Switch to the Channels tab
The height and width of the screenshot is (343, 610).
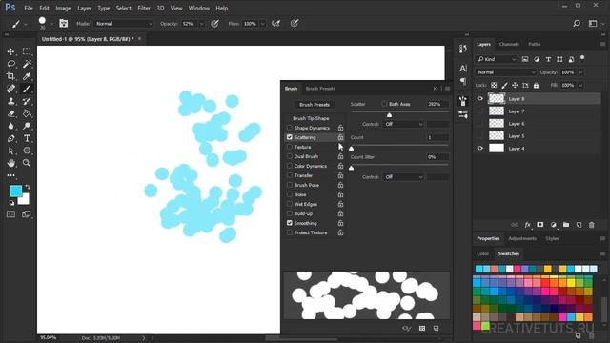[509, 45]
